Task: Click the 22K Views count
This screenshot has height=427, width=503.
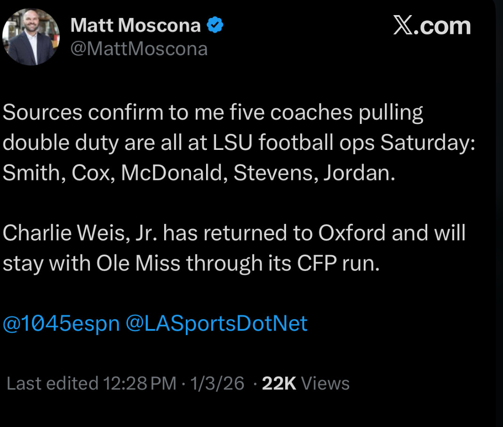Action: 305,383
